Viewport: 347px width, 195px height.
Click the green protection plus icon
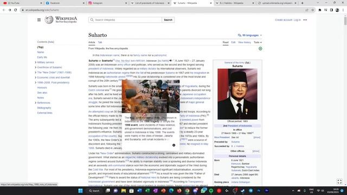click(260, 48)
